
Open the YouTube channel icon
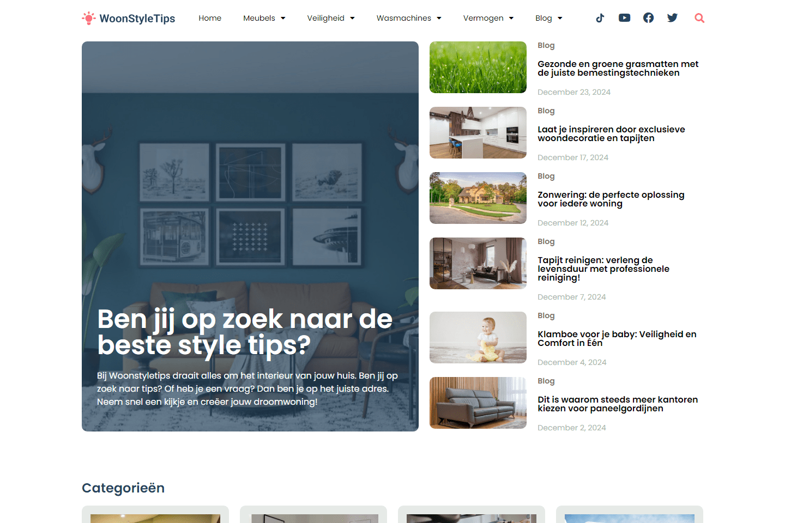click(x=624, y=17)
